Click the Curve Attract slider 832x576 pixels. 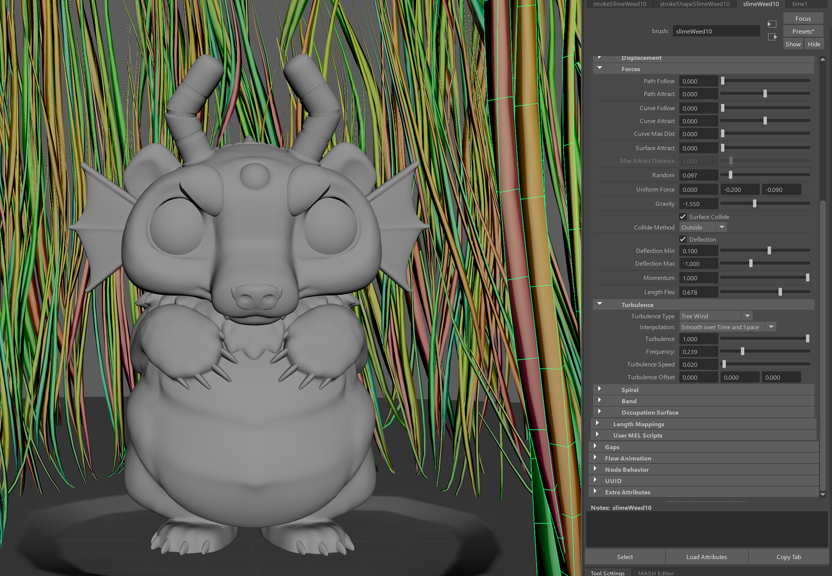click(x=765, y=120)
